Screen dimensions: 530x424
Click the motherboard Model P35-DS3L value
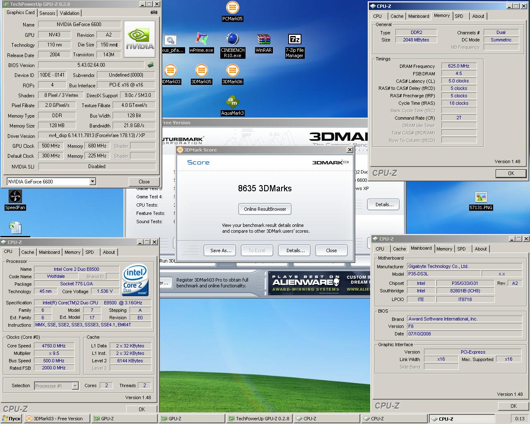coord(444,274)
